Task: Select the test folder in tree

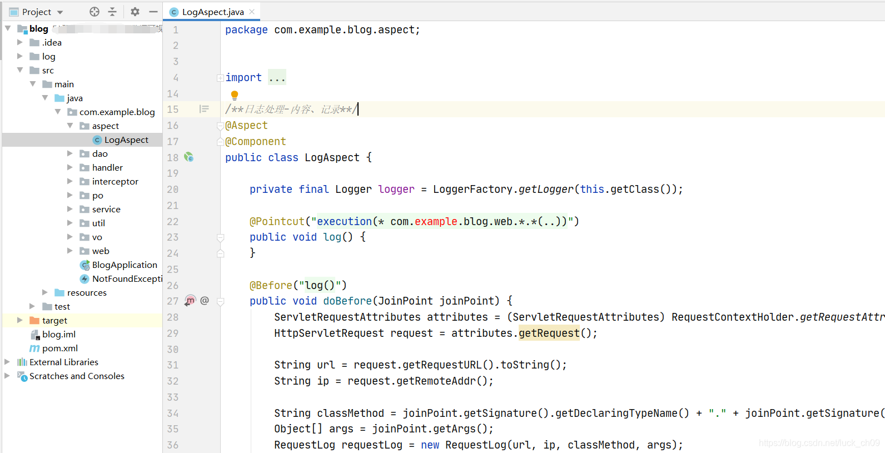Action: coord(62,307)
